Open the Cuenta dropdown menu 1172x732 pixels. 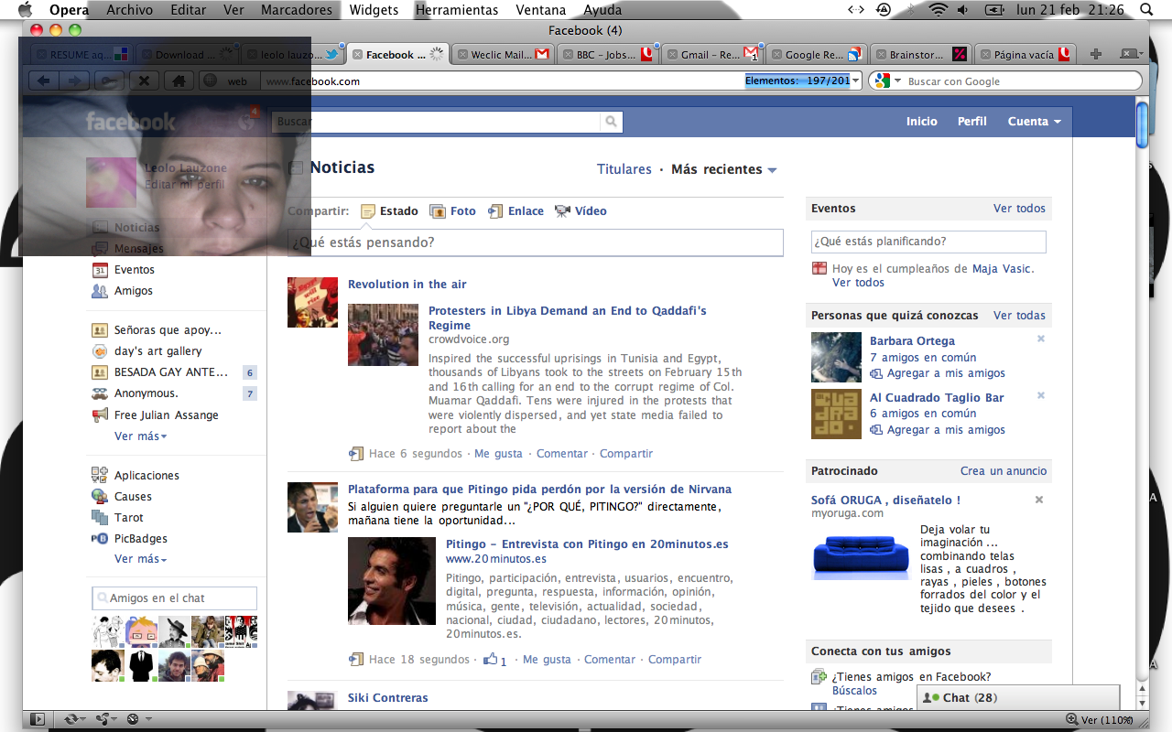click(1034, 122)
